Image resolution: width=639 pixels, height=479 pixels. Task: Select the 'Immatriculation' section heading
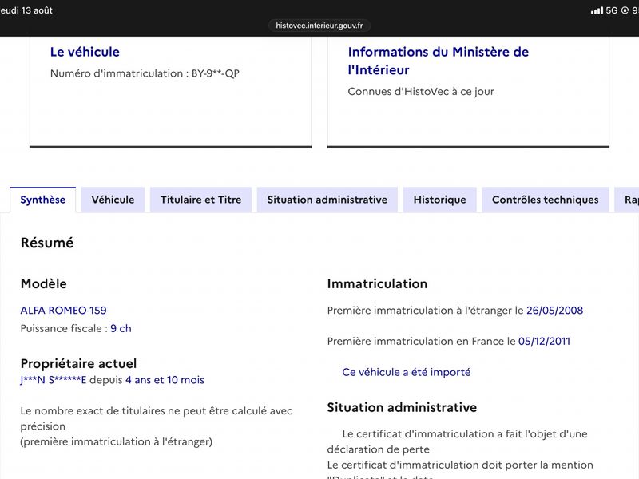(x=377, y=284)
